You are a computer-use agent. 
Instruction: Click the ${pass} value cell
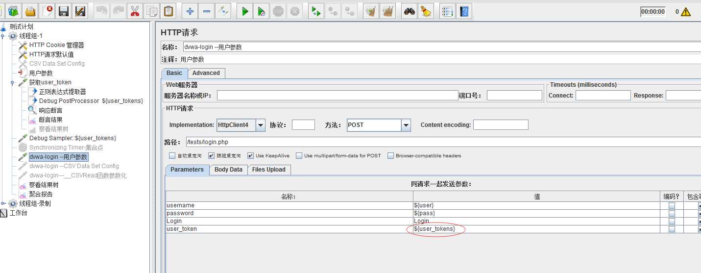click(x=537, y=213)
